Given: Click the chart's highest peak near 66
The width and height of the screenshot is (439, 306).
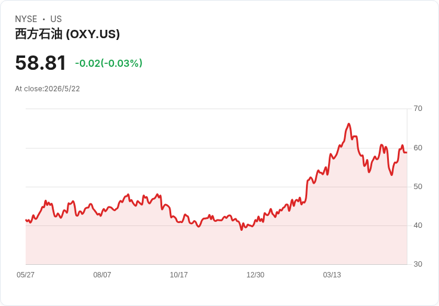Looking at the screenshot, I should coord(349,123).
